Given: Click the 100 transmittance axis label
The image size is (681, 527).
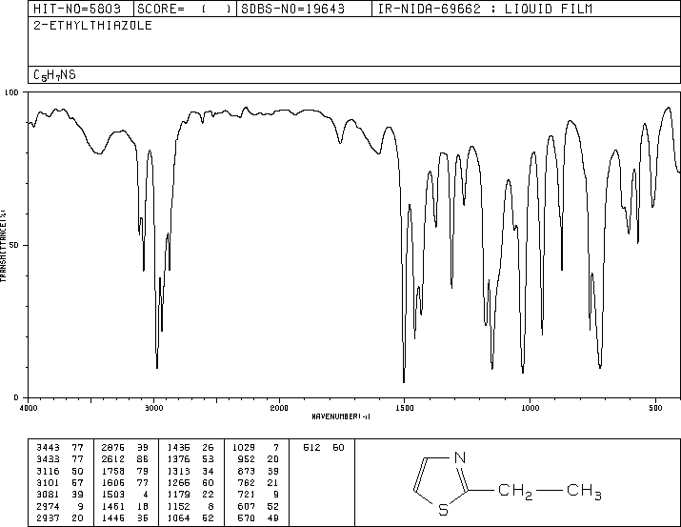Looking at the screenshot, I should click(x=11, y=92).
